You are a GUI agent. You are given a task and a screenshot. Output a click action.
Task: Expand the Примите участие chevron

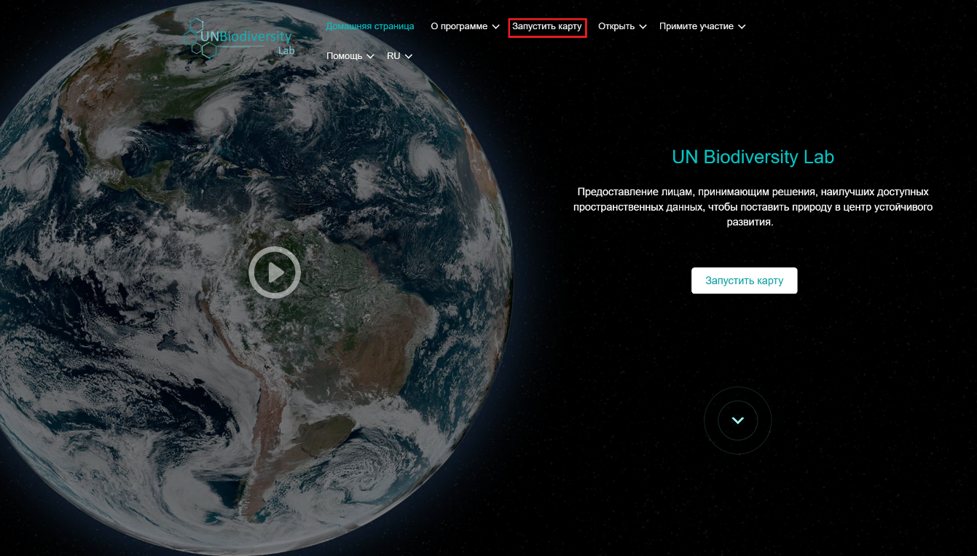coord(742,27)
